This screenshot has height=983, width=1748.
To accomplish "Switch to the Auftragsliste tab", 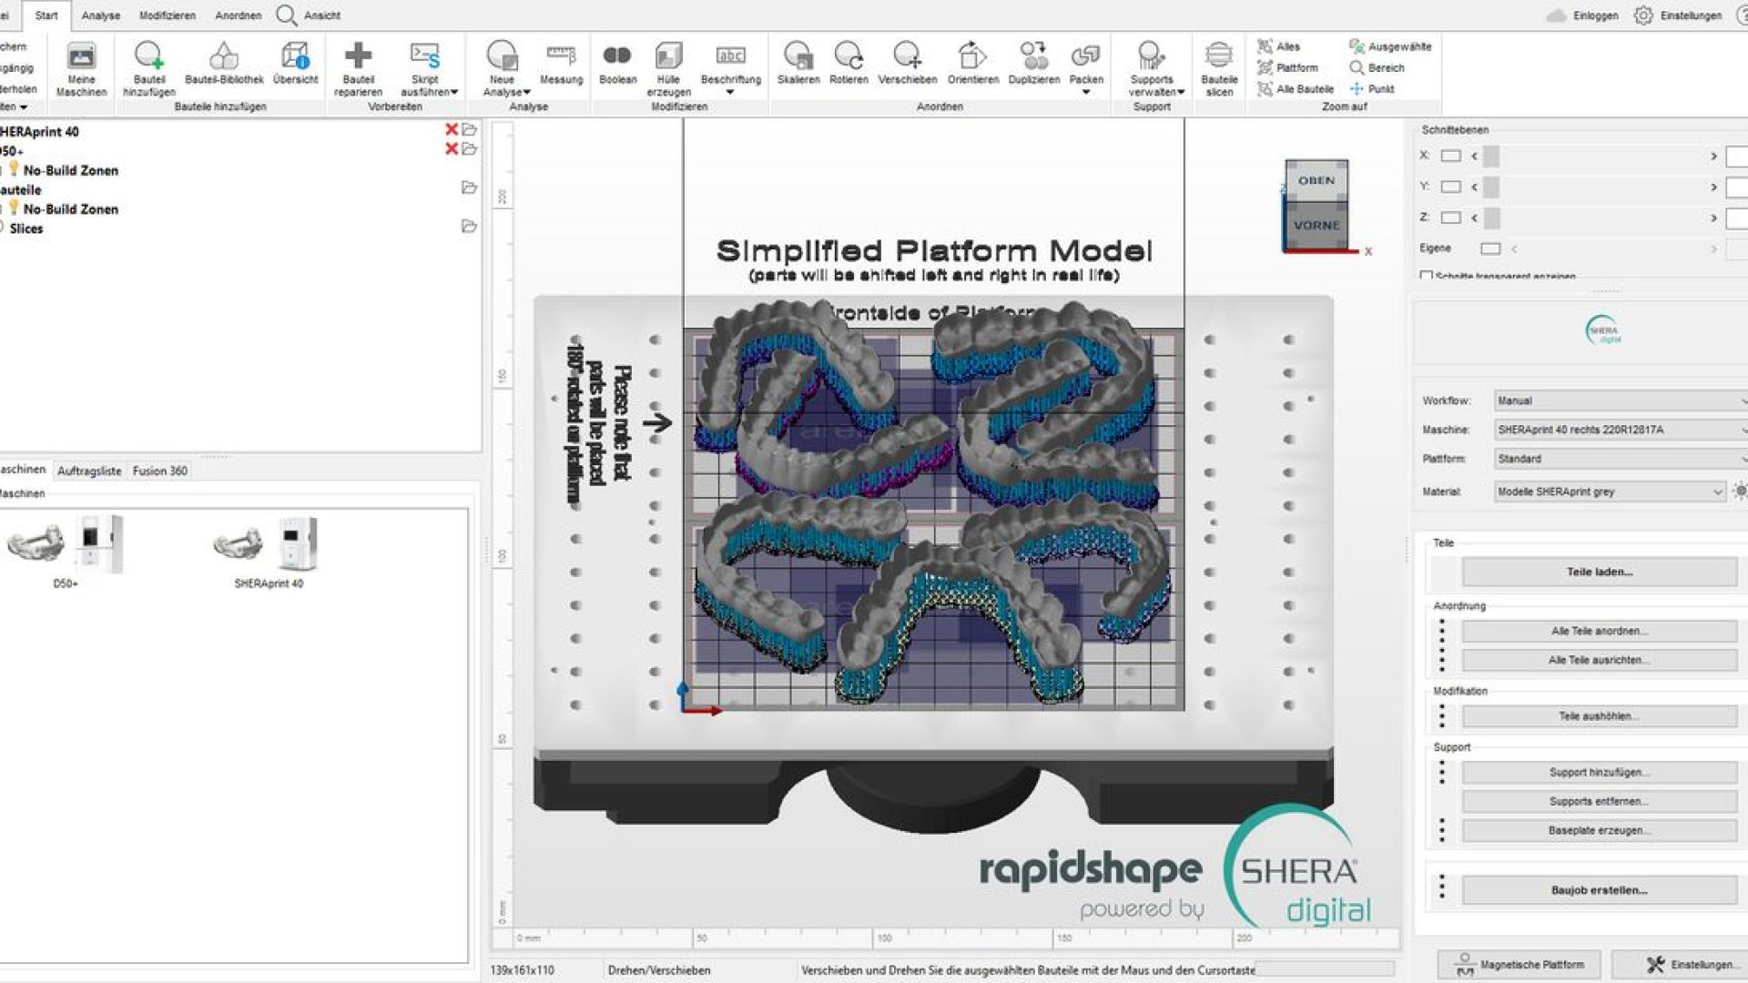I will pyautogui.click(x=89, y=471).
